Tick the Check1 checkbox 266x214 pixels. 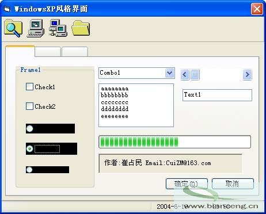[x=29, y=87]
